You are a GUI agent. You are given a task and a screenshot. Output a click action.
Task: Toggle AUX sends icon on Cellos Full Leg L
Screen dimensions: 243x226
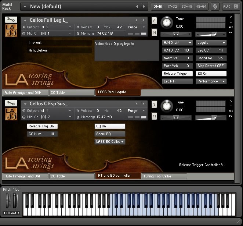point(231,27)
